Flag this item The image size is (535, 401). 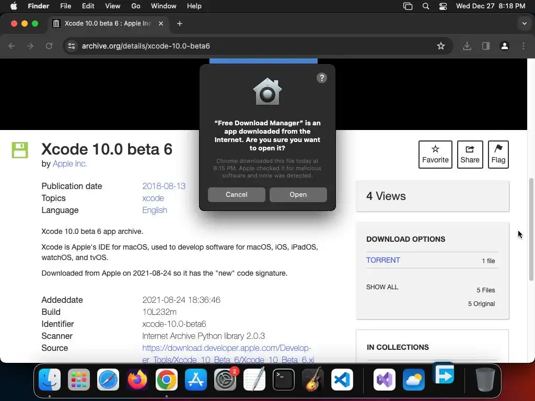click(x=498, y=155)
